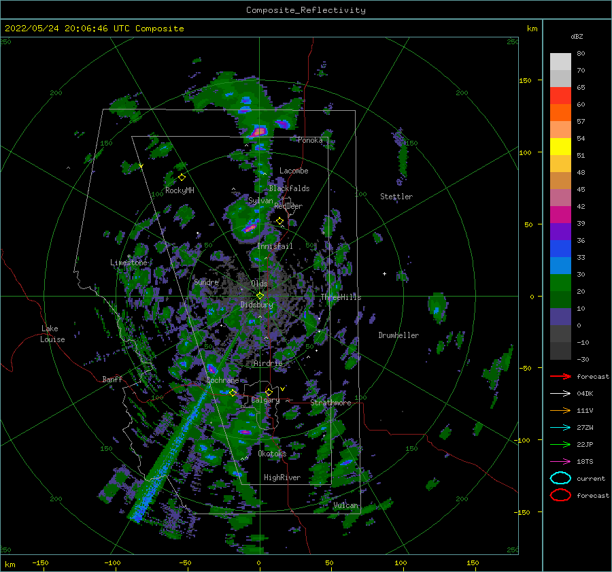This screenshot has width=612, height=572.
Task: Click the Calgary city label
Action: (x=265, y=400)
